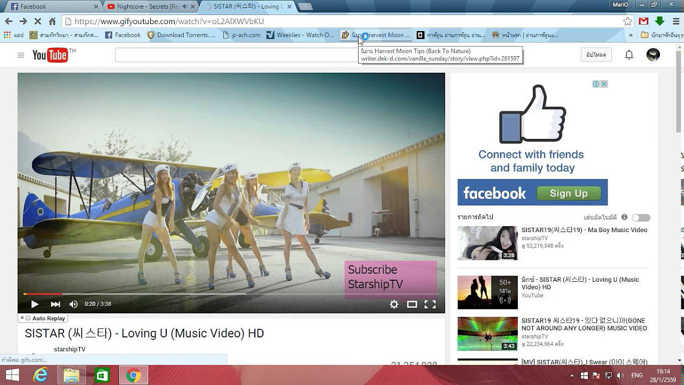Open the Weeklies - Watch bookmark
Screen dimensions: 684x385
pyautogui.click(x=300, y=35)
